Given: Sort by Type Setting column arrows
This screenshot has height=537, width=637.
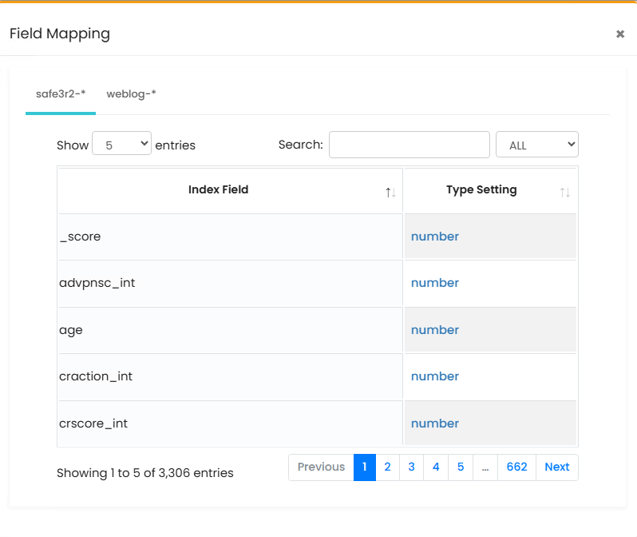Looking at the screenshot, I should [x=565, y=193].
